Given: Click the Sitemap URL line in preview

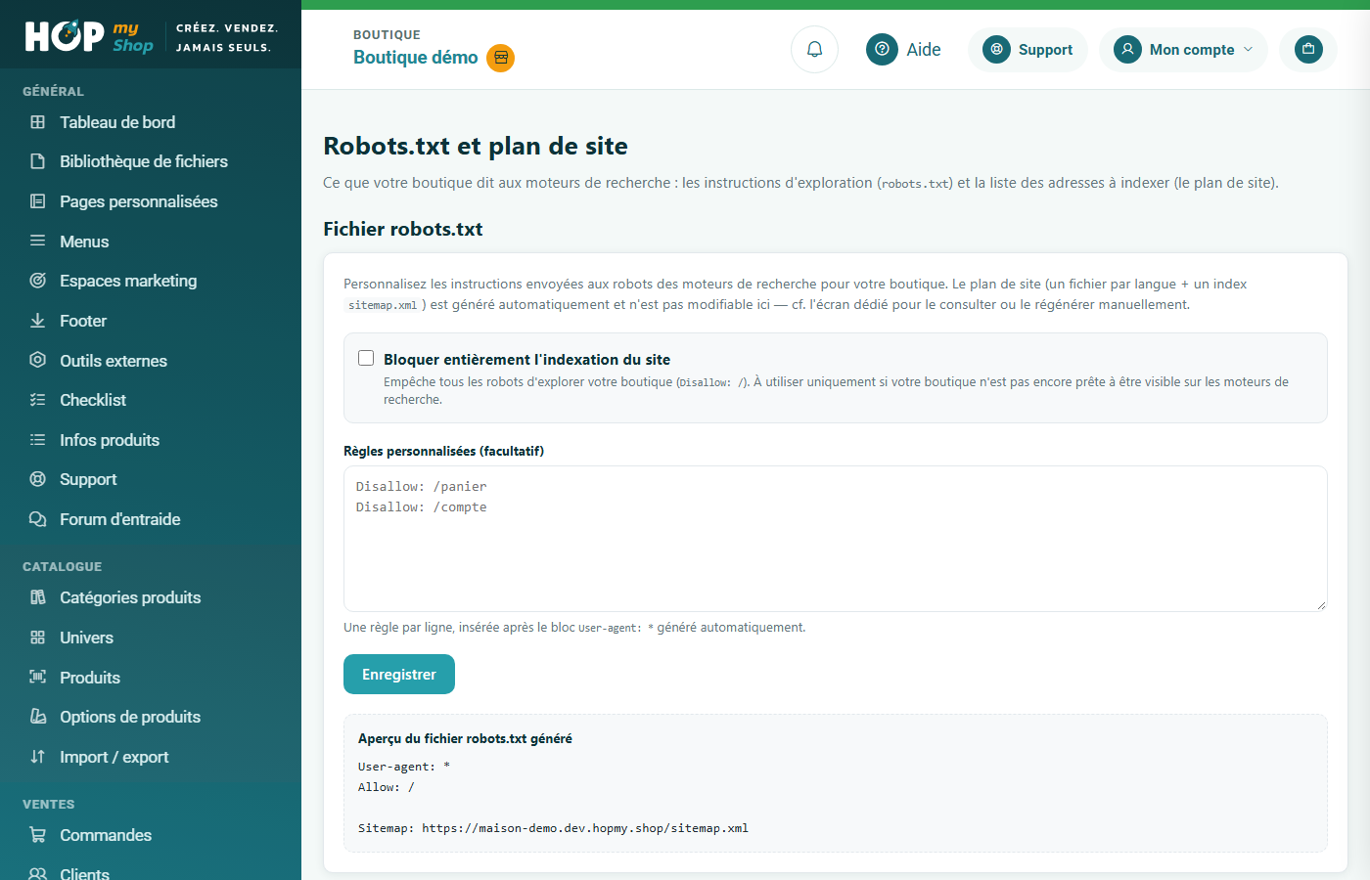Looking at the screenshot, I should [x=553, y=828].
